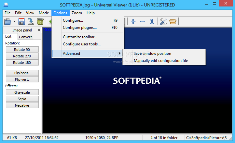
Task: Click the Save floppy disk icon
Action: 21,21
